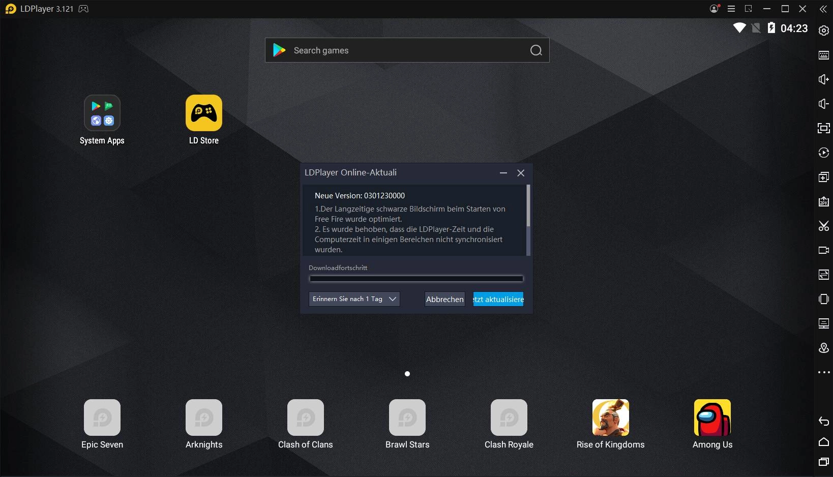Close the LDPlayer Online-Aktuali dialog
This screenshot has width=833, height=477.
click(x=521, y=173)
